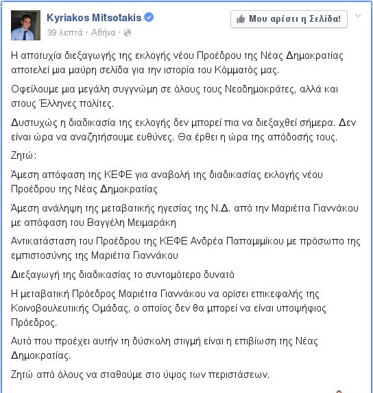Click the globe public-privacy icon
This screenshot has width=373, height=393.
tap(128, 33)
